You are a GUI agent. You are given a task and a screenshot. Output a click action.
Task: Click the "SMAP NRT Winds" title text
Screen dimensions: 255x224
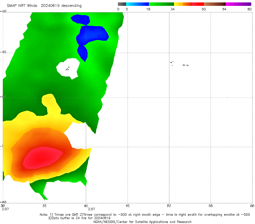(x=22, y=6)
